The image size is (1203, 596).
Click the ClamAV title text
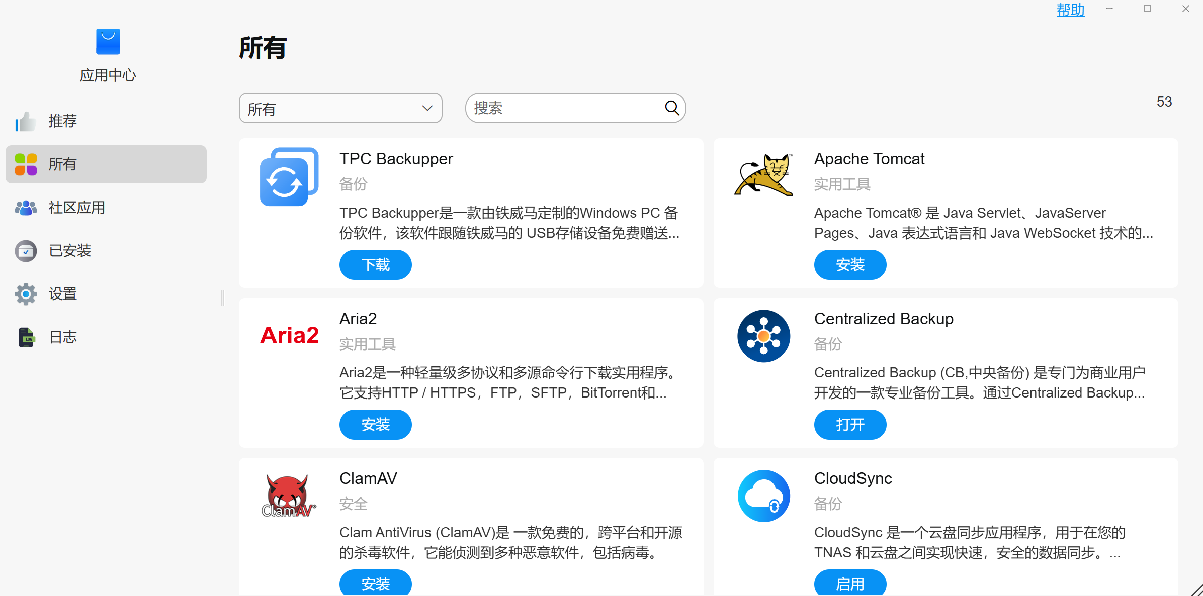point(368,478)
